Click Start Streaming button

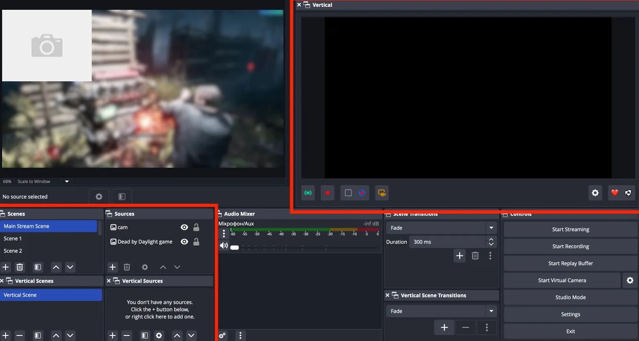[570, 229]
